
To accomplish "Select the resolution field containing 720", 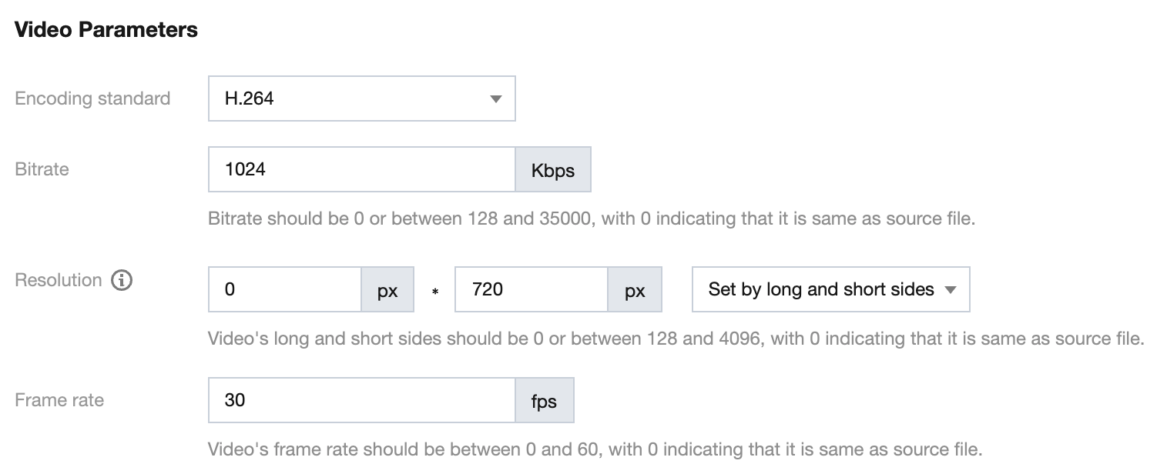I will (x=532, y=289).
